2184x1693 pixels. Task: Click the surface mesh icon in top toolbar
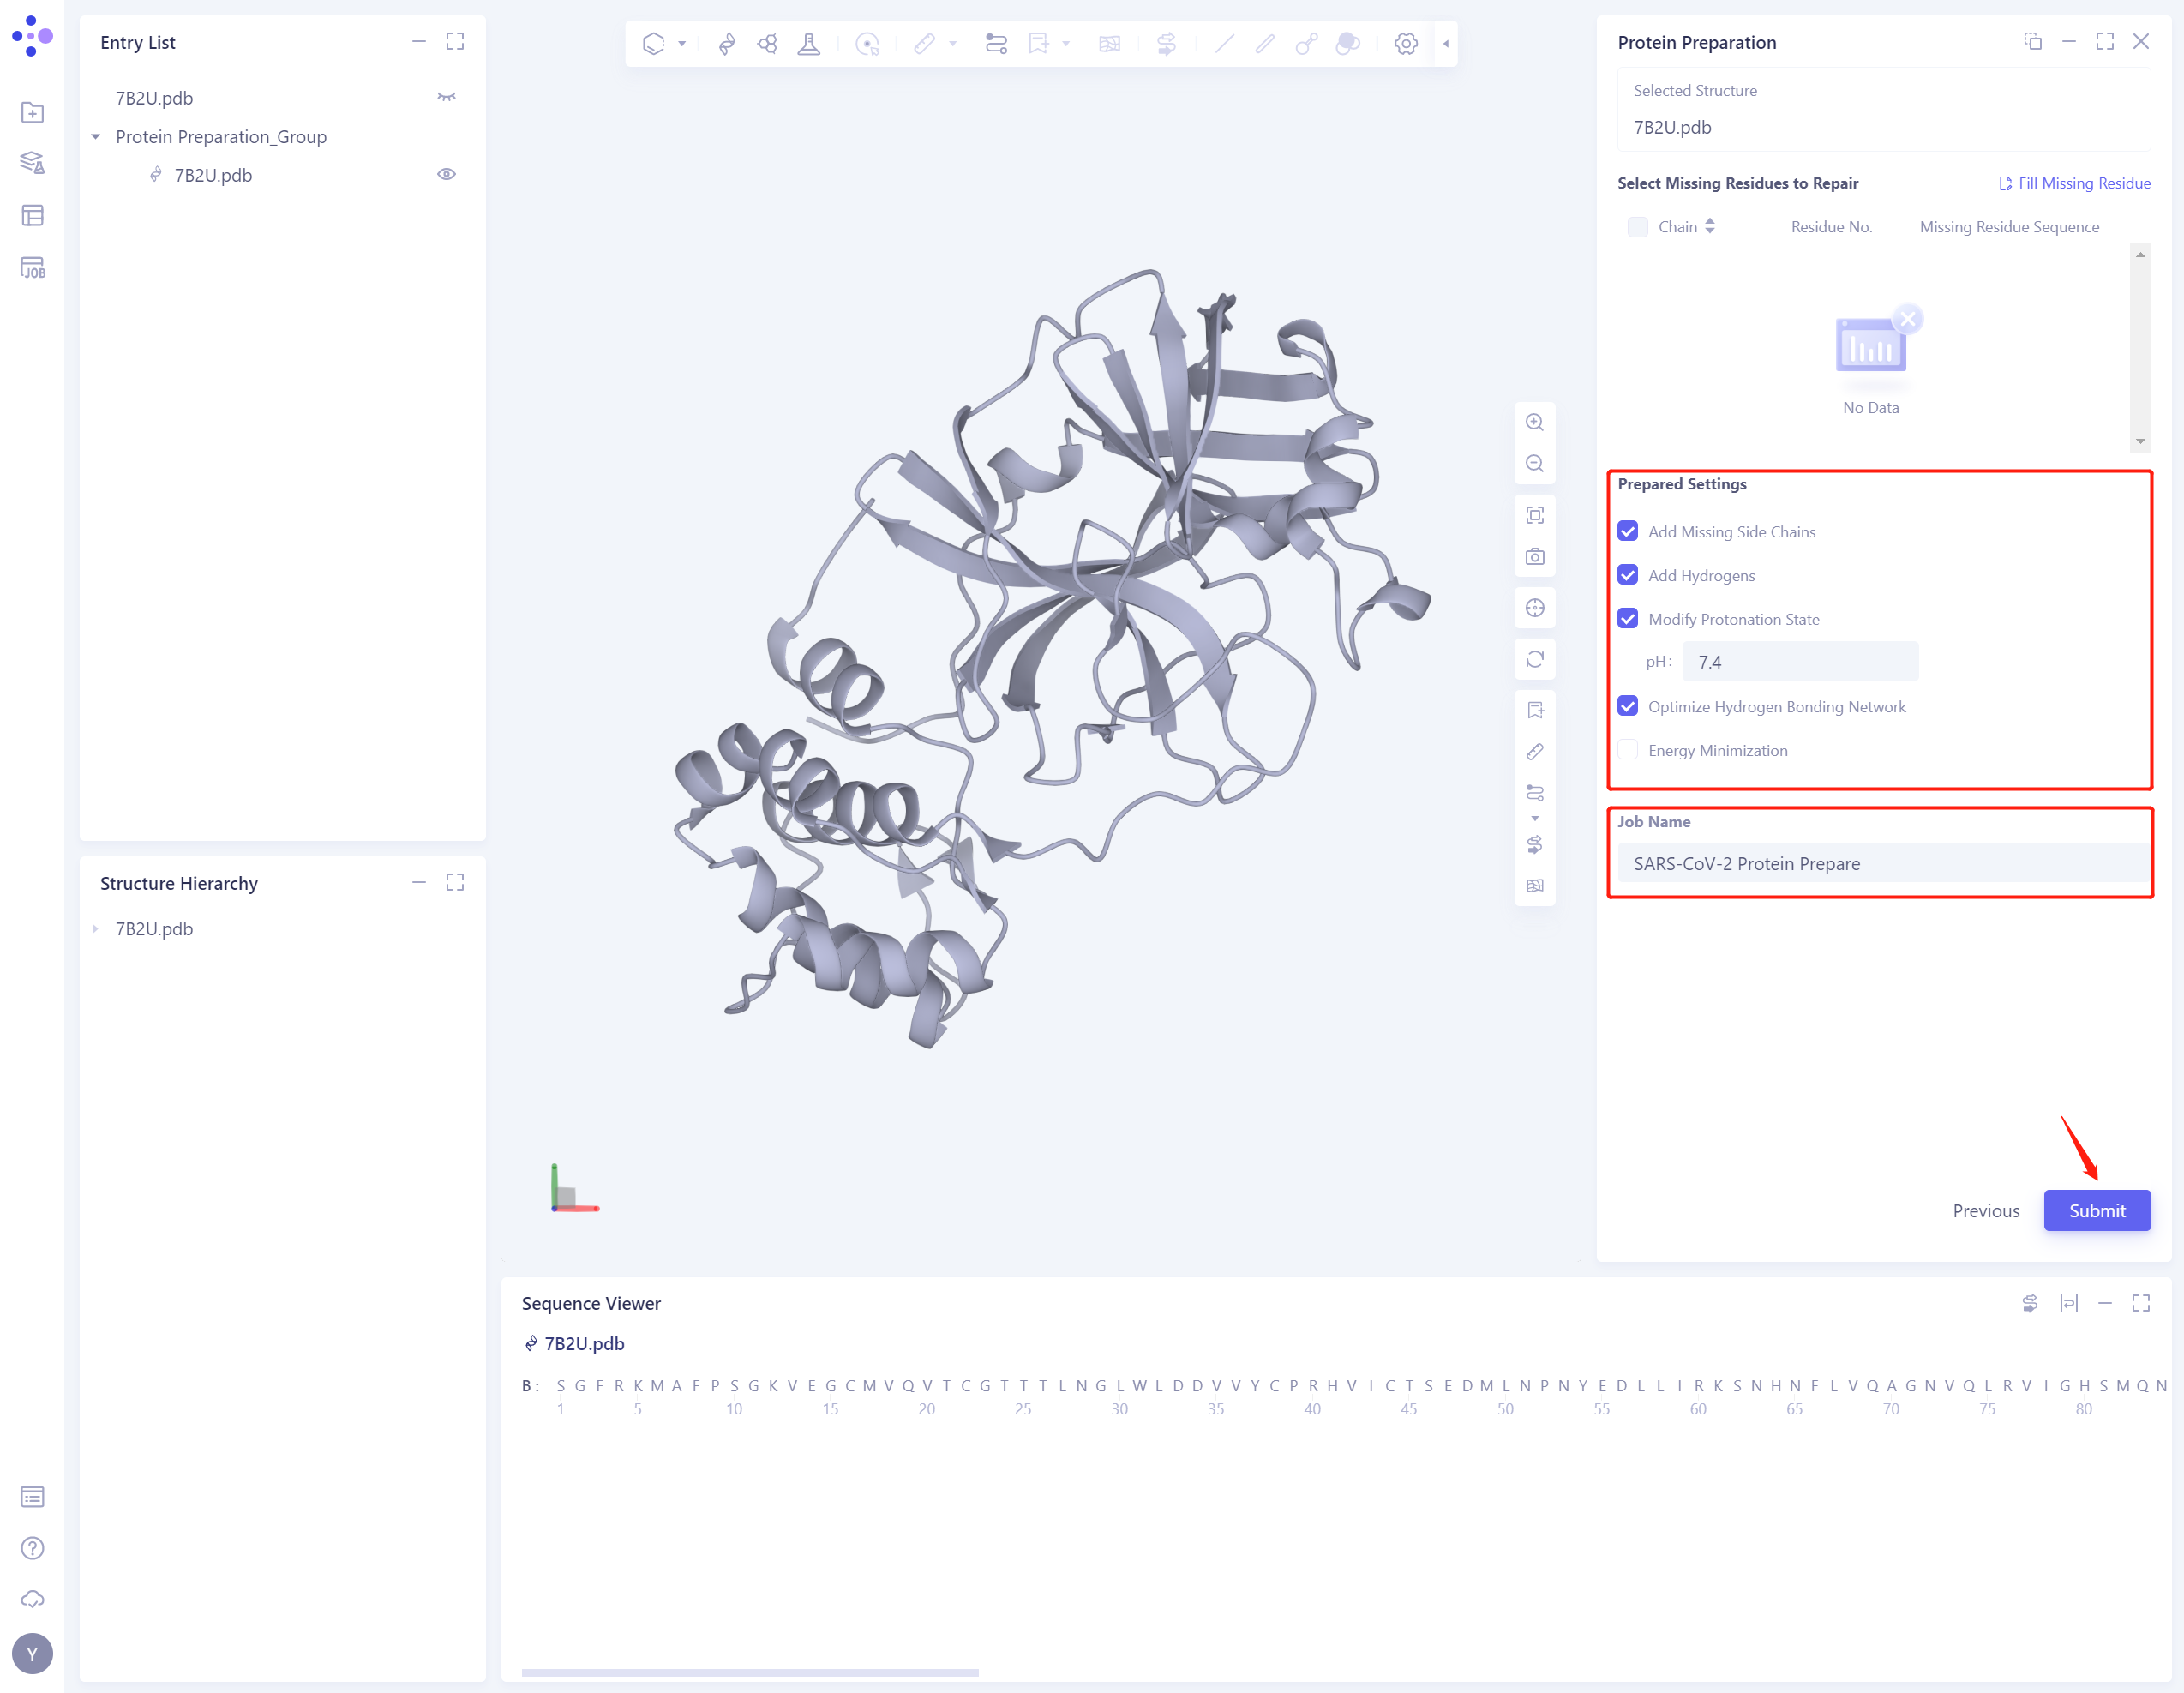pos(1109,44)
